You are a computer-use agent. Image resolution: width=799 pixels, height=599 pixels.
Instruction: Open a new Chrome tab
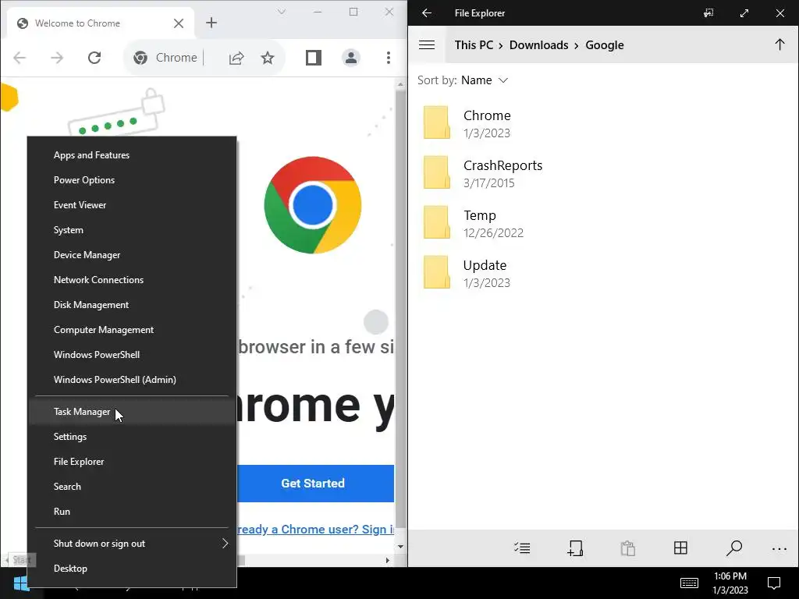pyautogui.click(x=211, y=23)
